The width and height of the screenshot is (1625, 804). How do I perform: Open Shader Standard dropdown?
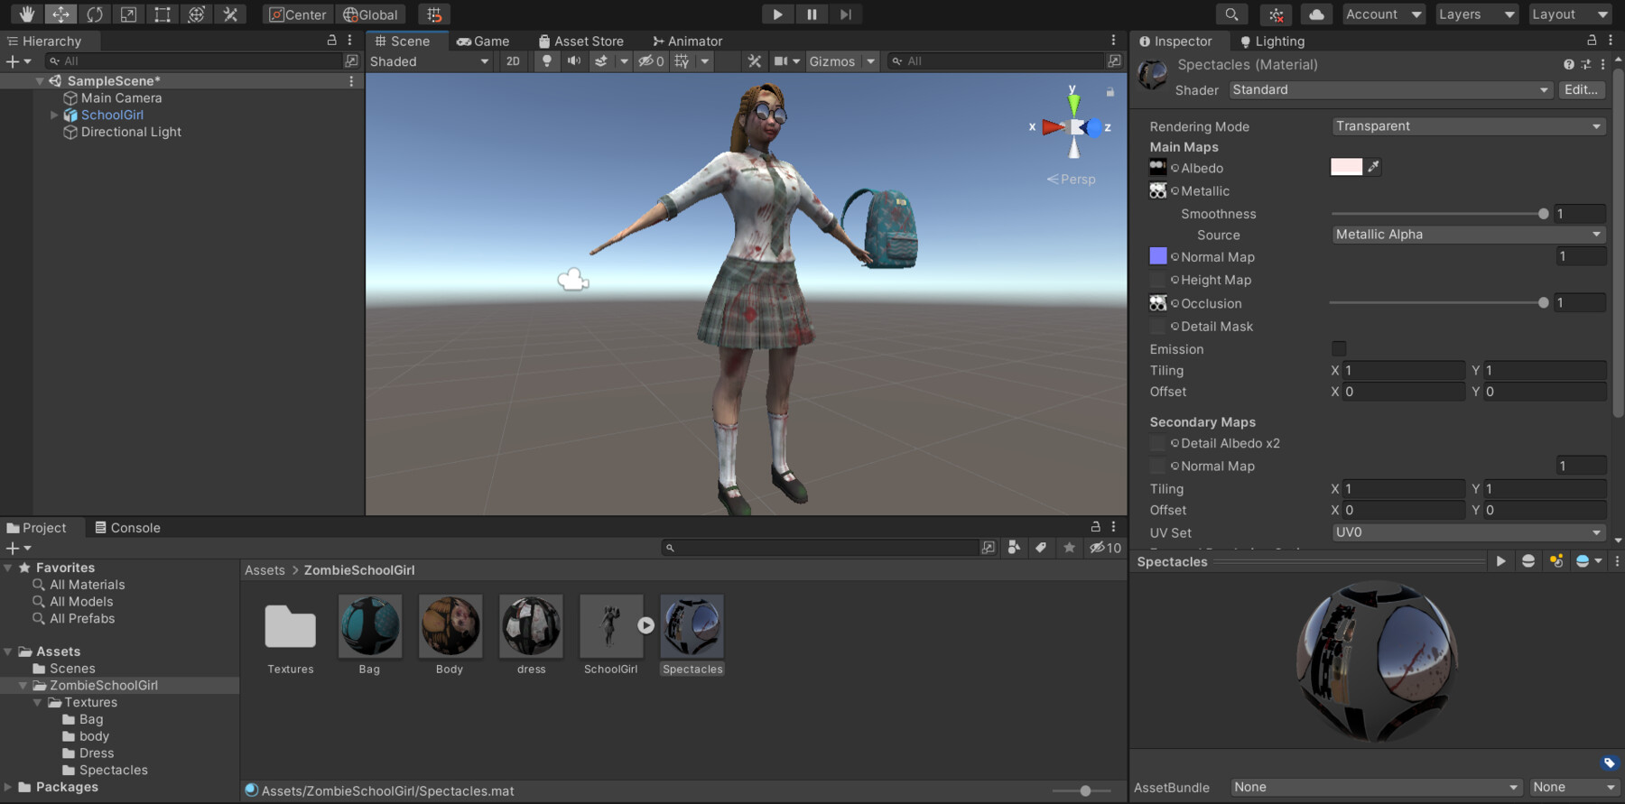coord(1390,89)
